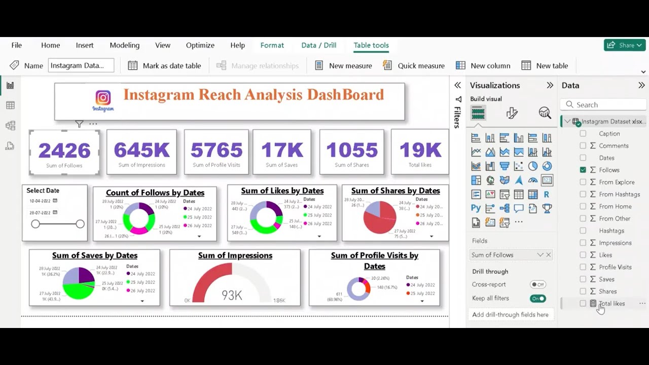Screen dimensions: 649x365
Task: Choose the decomposition tree visual
Action: [504, 208]
